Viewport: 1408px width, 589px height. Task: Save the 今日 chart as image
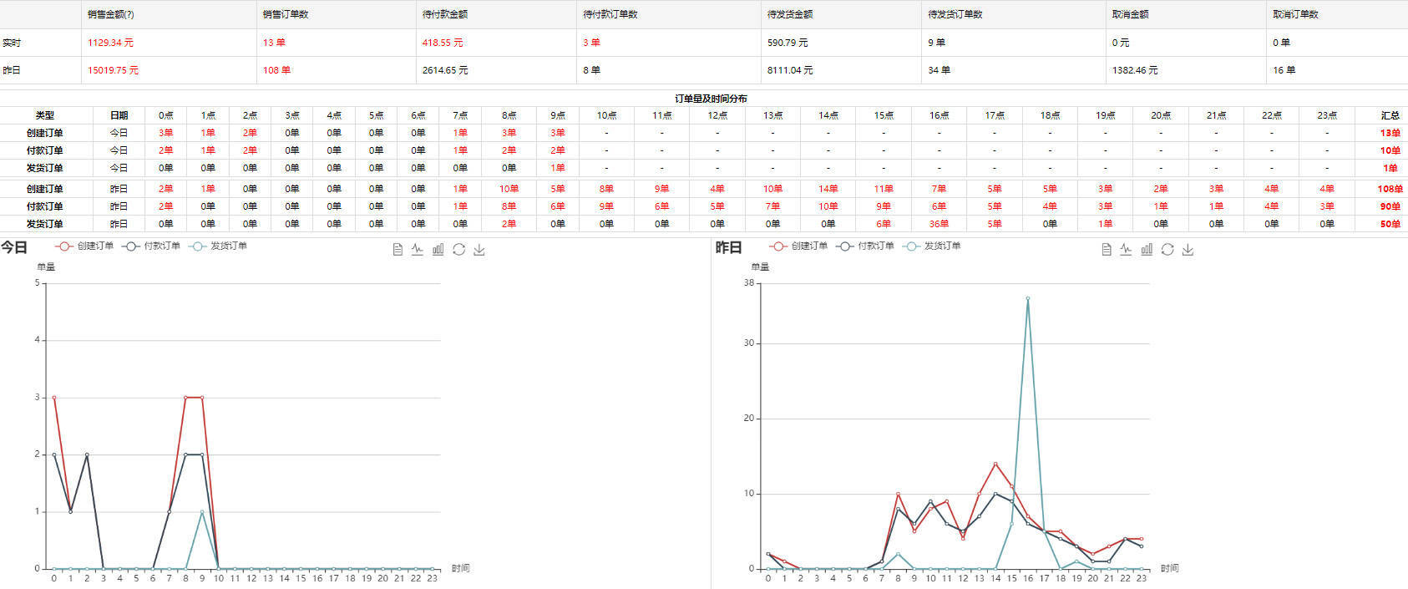click(x=479, y=250)
